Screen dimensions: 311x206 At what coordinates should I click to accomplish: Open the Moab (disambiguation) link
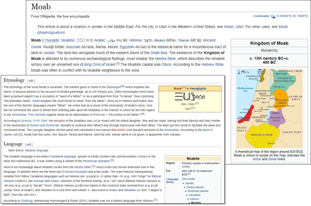click(162, 30)
